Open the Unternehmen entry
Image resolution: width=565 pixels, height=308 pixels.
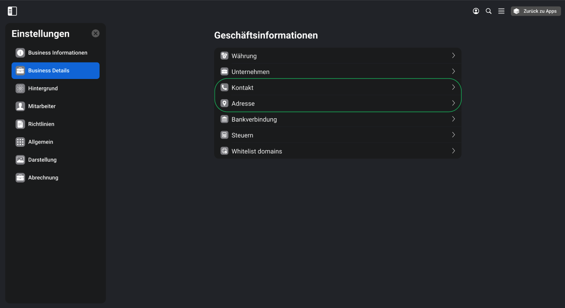coord(338,72)
